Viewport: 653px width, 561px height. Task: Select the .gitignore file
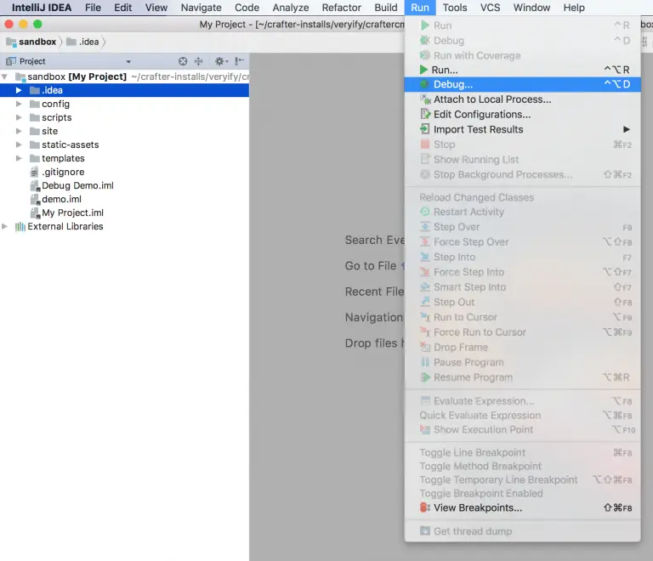(62, 172)
